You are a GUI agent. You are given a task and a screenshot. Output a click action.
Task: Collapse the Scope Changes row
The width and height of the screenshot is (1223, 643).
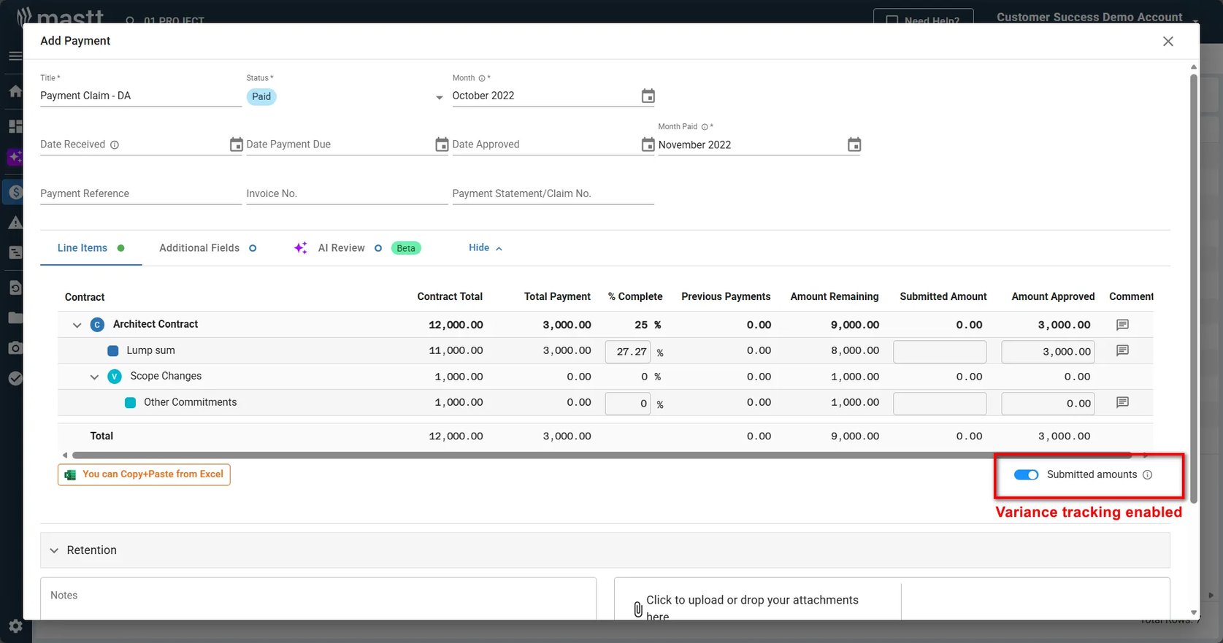pos(94,377)
